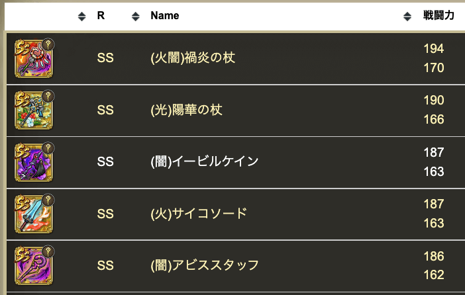Click the Name column header
Viewport: 465px width, 295px height.
(165, 15)
